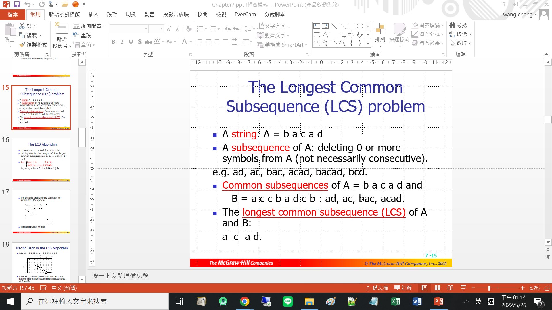Click the Reset (重設) slide icon
The height and width of the screenshot is (310, 552).
[76, 35]
